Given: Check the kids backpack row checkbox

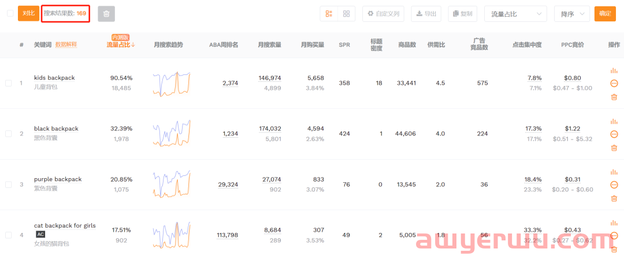Looking at the screenshot, I should click(9, 83).
